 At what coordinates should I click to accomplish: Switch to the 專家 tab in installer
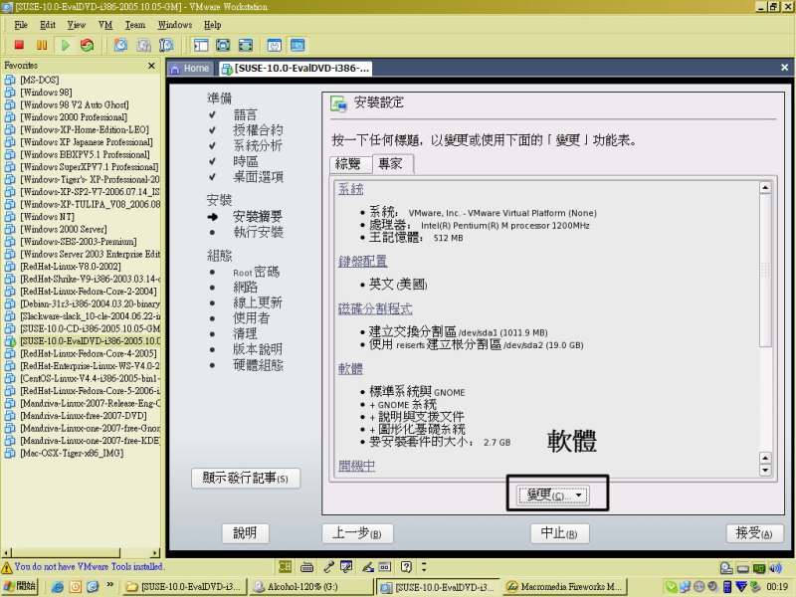coord(391,163)
